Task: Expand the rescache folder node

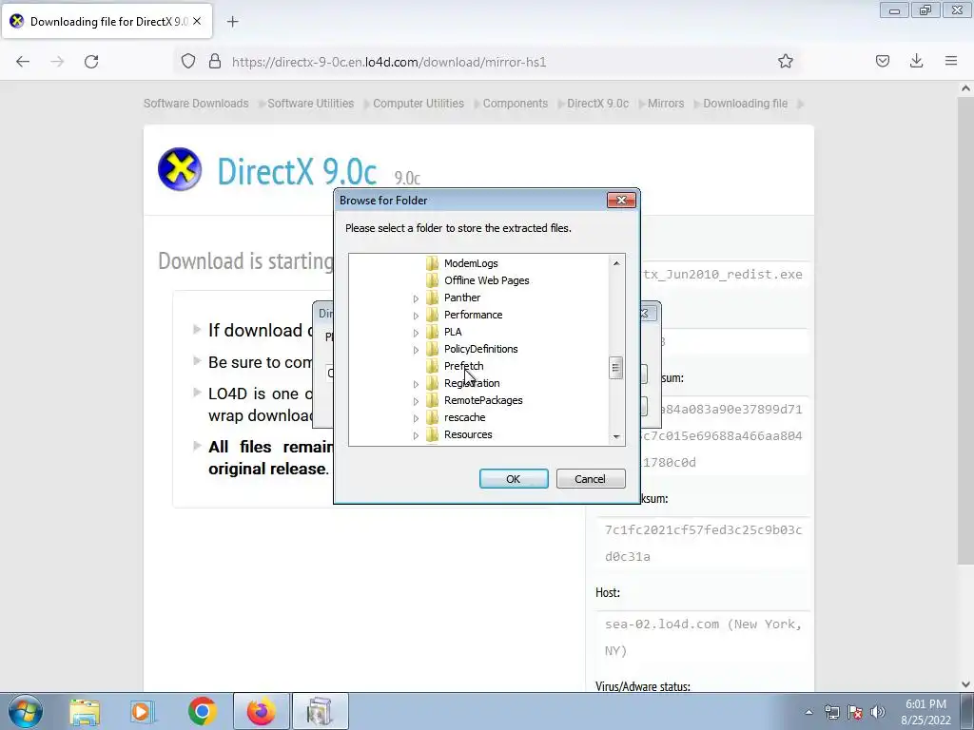Action: pos(416,418)
